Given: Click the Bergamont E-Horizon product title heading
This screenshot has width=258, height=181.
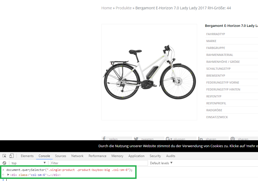Looking at the screenshot, I should tap(231, 26).
